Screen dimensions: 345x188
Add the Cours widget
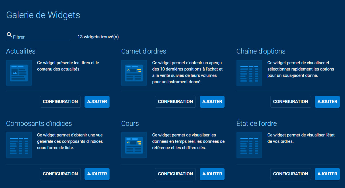pos(212,174)
